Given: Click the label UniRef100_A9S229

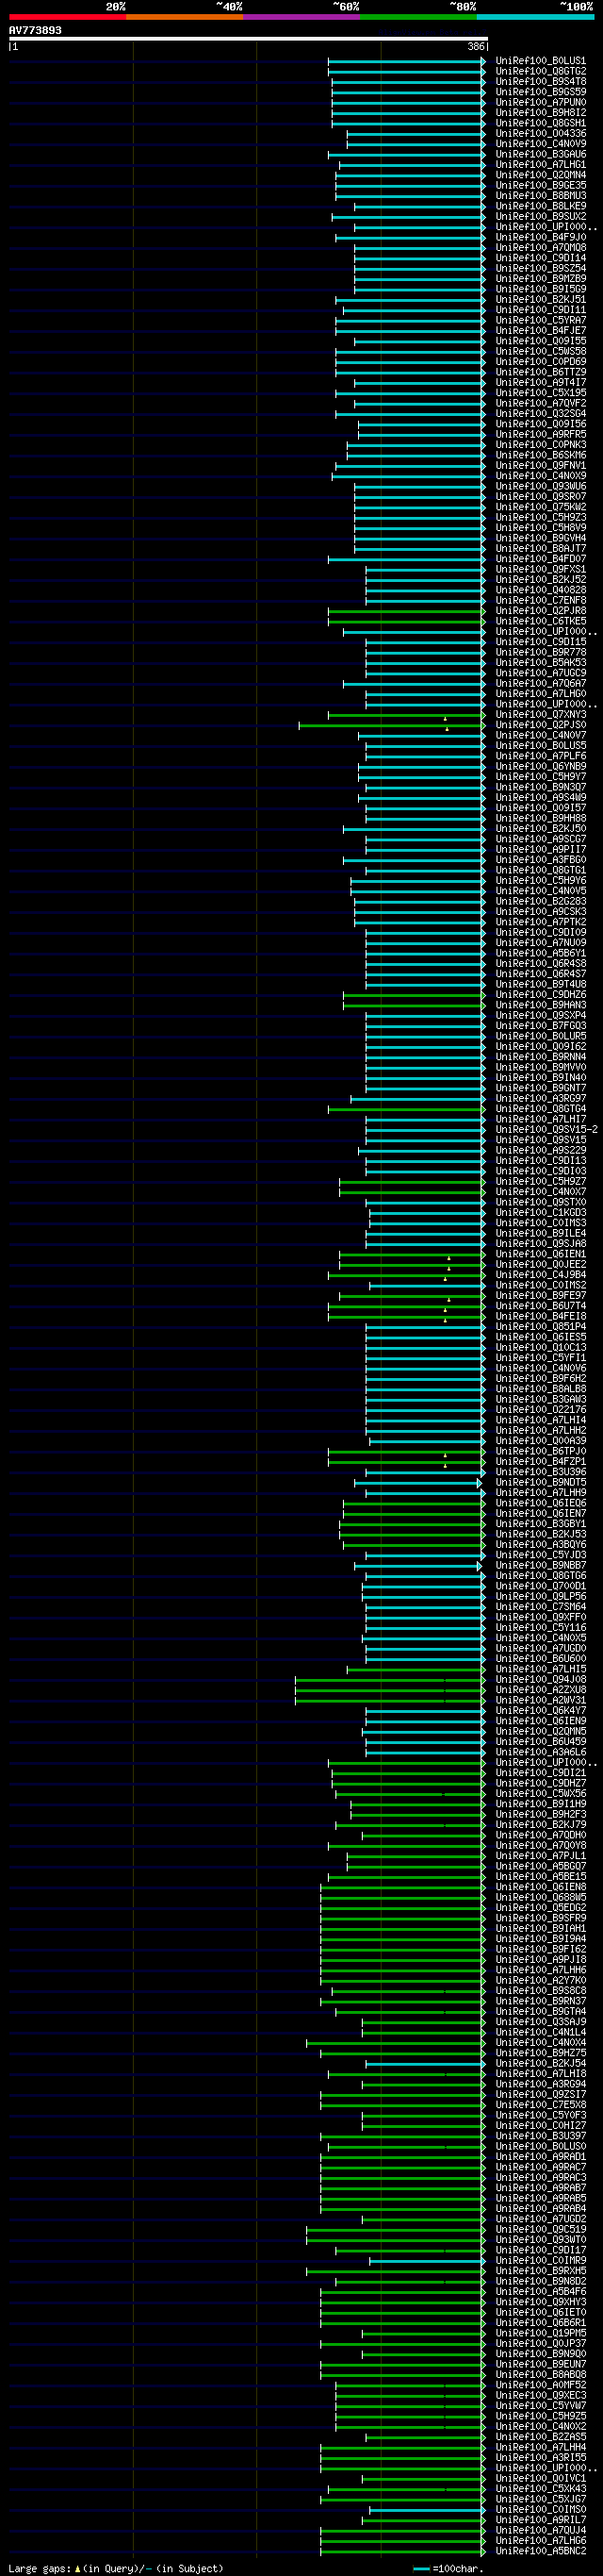Looking at the screenshot, I should point(541,1151).
